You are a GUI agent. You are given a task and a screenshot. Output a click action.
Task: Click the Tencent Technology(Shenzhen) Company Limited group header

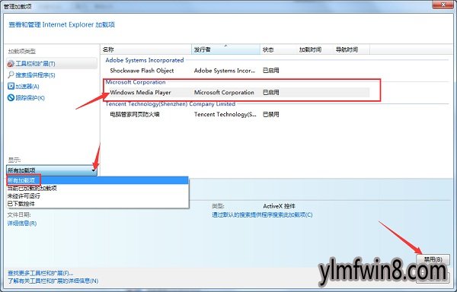coord(171,104)
